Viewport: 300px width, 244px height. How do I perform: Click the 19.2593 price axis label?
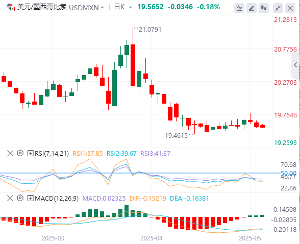tap(285, 143)
